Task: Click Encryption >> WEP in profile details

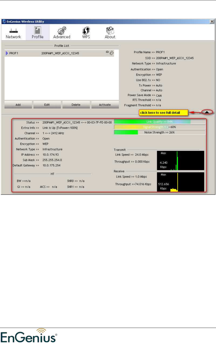Action: pos(149,75)
